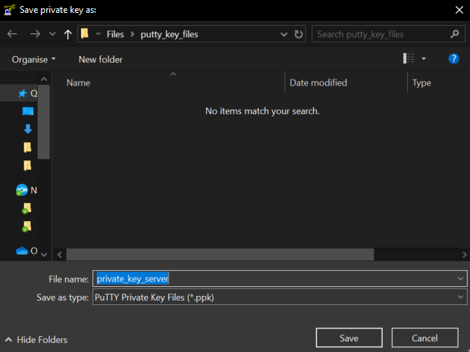Refresh the putty_key_files folder view

click(299, 34)
